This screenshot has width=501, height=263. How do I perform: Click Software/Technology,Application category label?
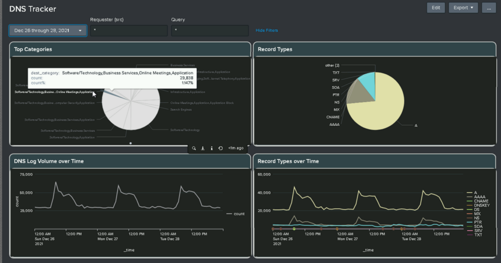click(72, 137)
